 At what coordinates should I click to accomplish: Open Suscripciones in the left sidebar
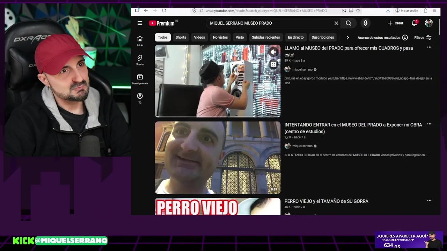coord(140,79)
